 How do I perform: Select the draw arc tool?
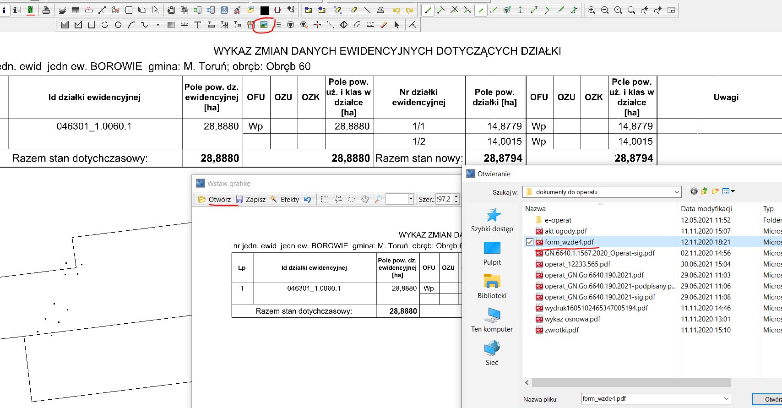click(x=131, y=25)
